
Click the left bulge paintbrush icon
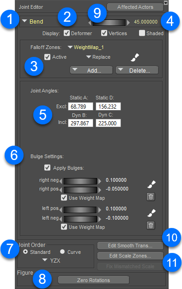[x=152, y=213]
